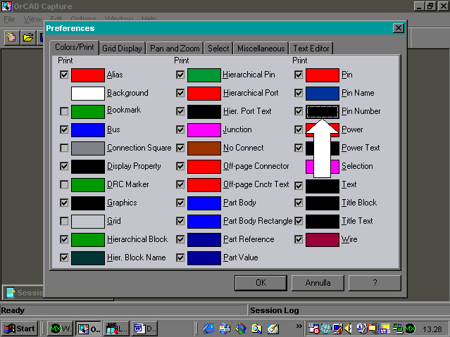Enable the DRC Marker print checkbox
This screenshot has width=450, height=337.
click(64, 184)
